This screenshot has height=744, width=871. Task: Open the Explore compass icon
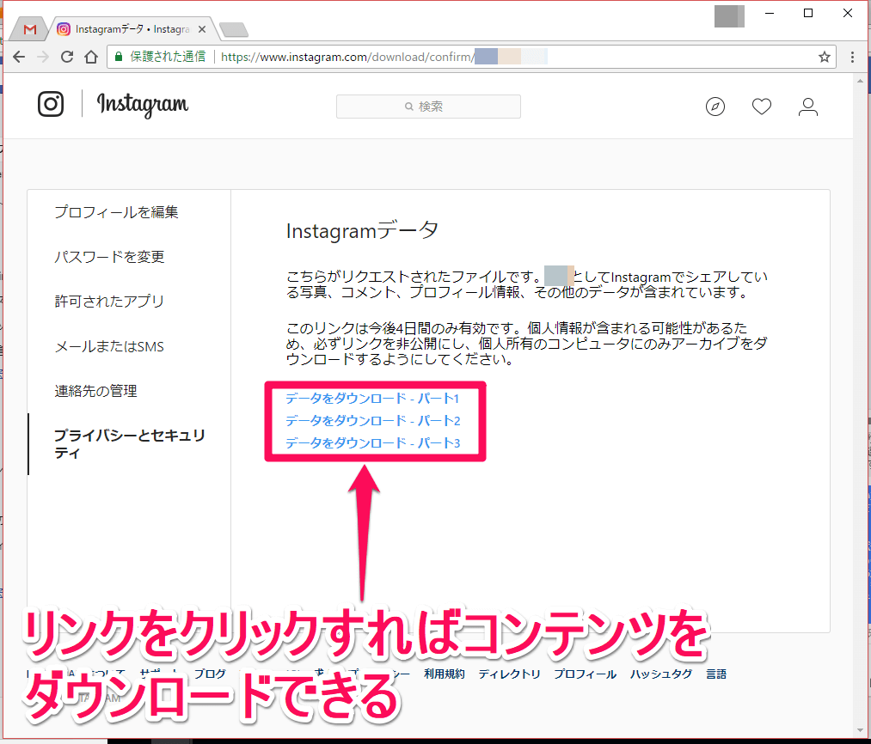tap(715, 106)
